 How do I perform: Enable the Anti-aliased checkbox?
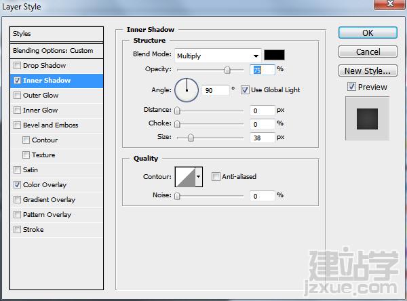(216, 177)
